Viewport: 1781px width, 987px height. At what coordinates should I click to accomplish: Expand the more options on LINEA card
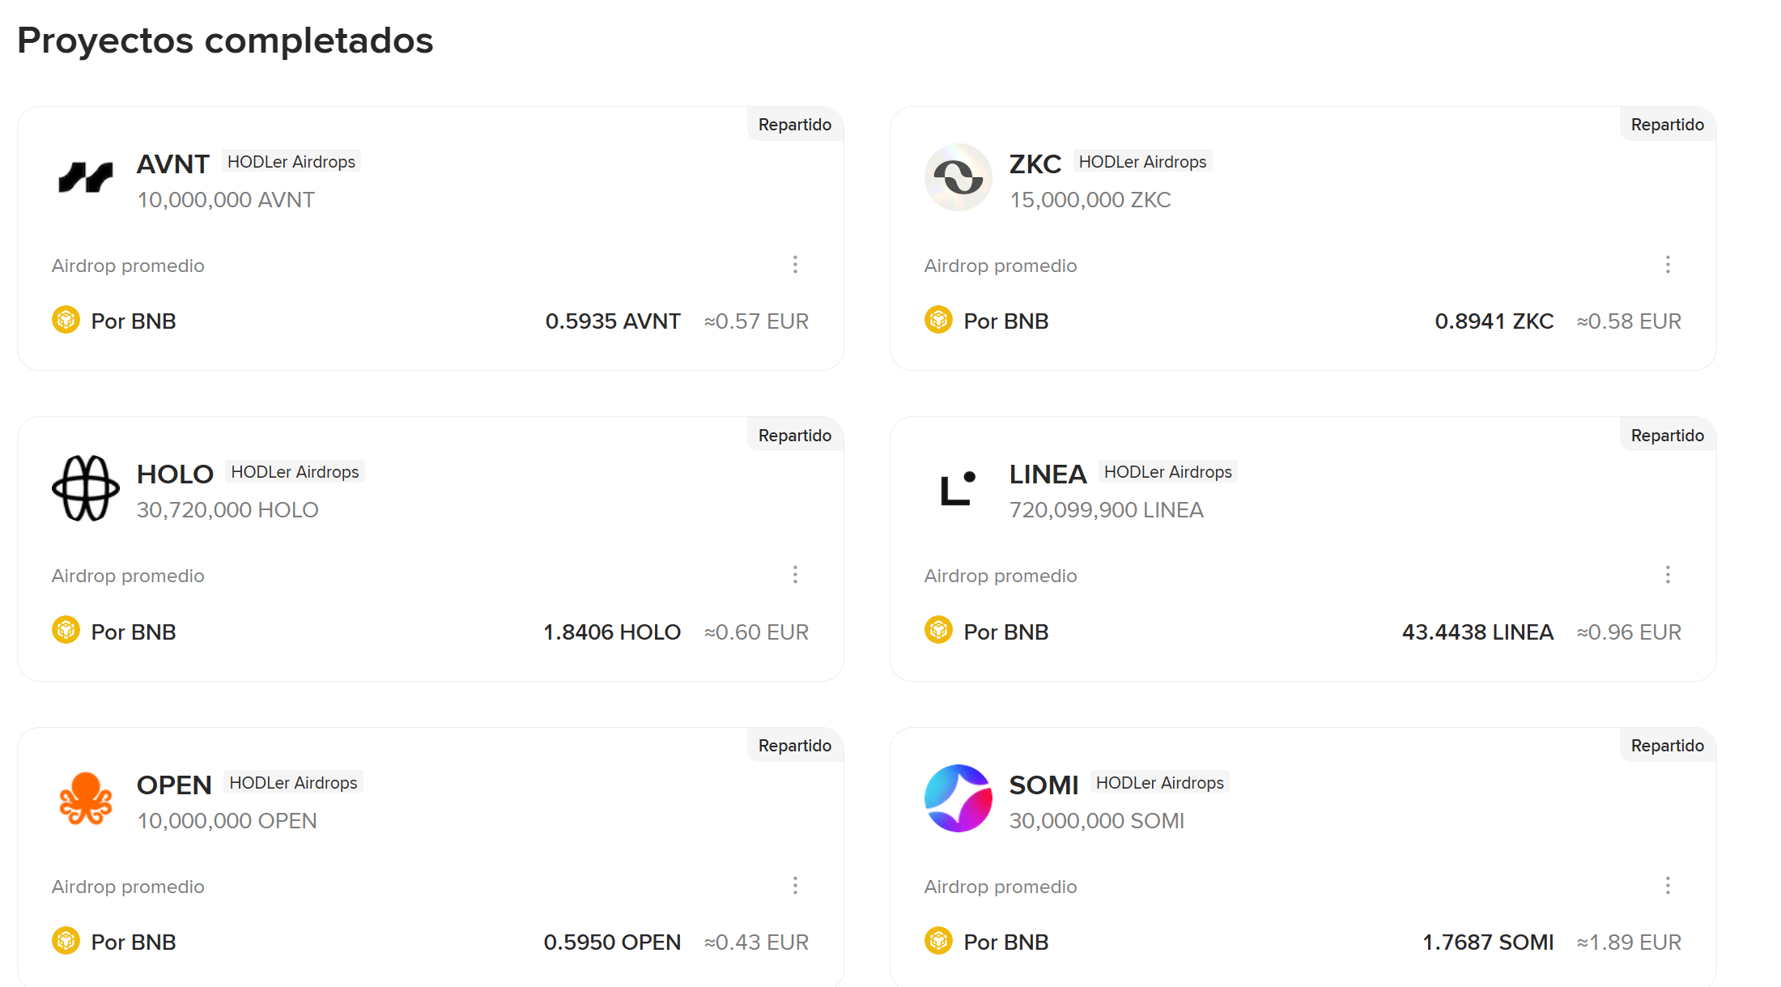pyautogui.click(x=1668, y=575)
